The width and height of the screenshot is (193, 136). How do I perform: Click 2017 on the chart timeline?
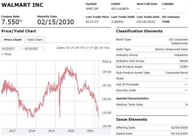pos(12,131)
